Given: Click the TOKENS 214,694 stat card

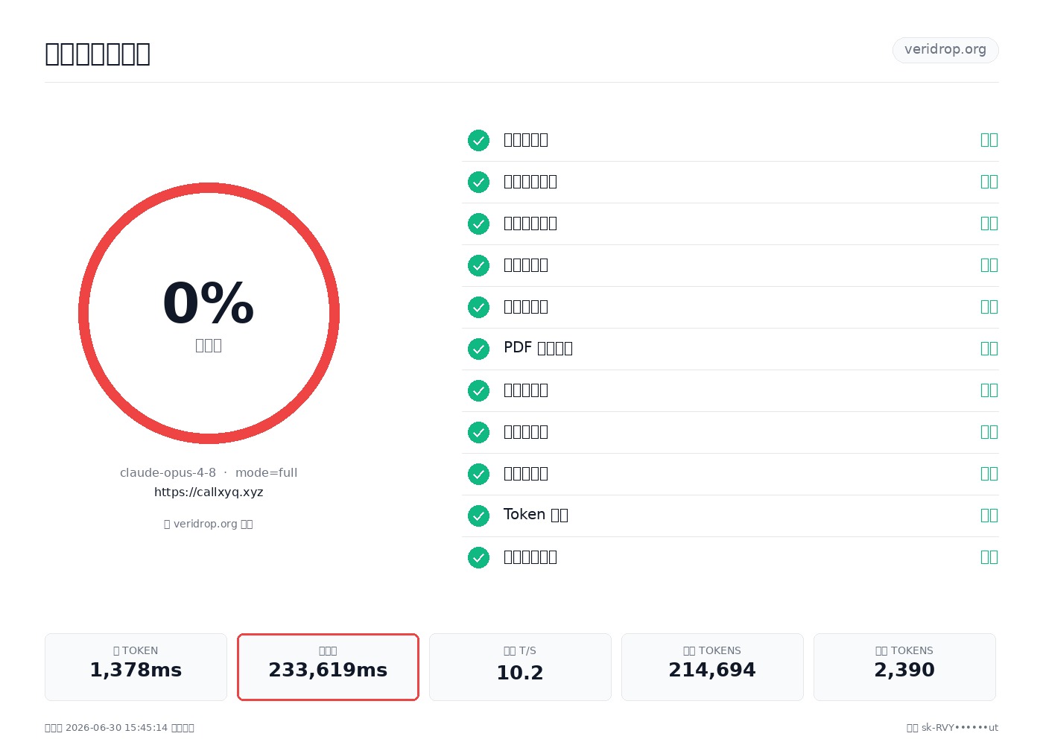Looking at the screenshot, I should pos(712,667).
